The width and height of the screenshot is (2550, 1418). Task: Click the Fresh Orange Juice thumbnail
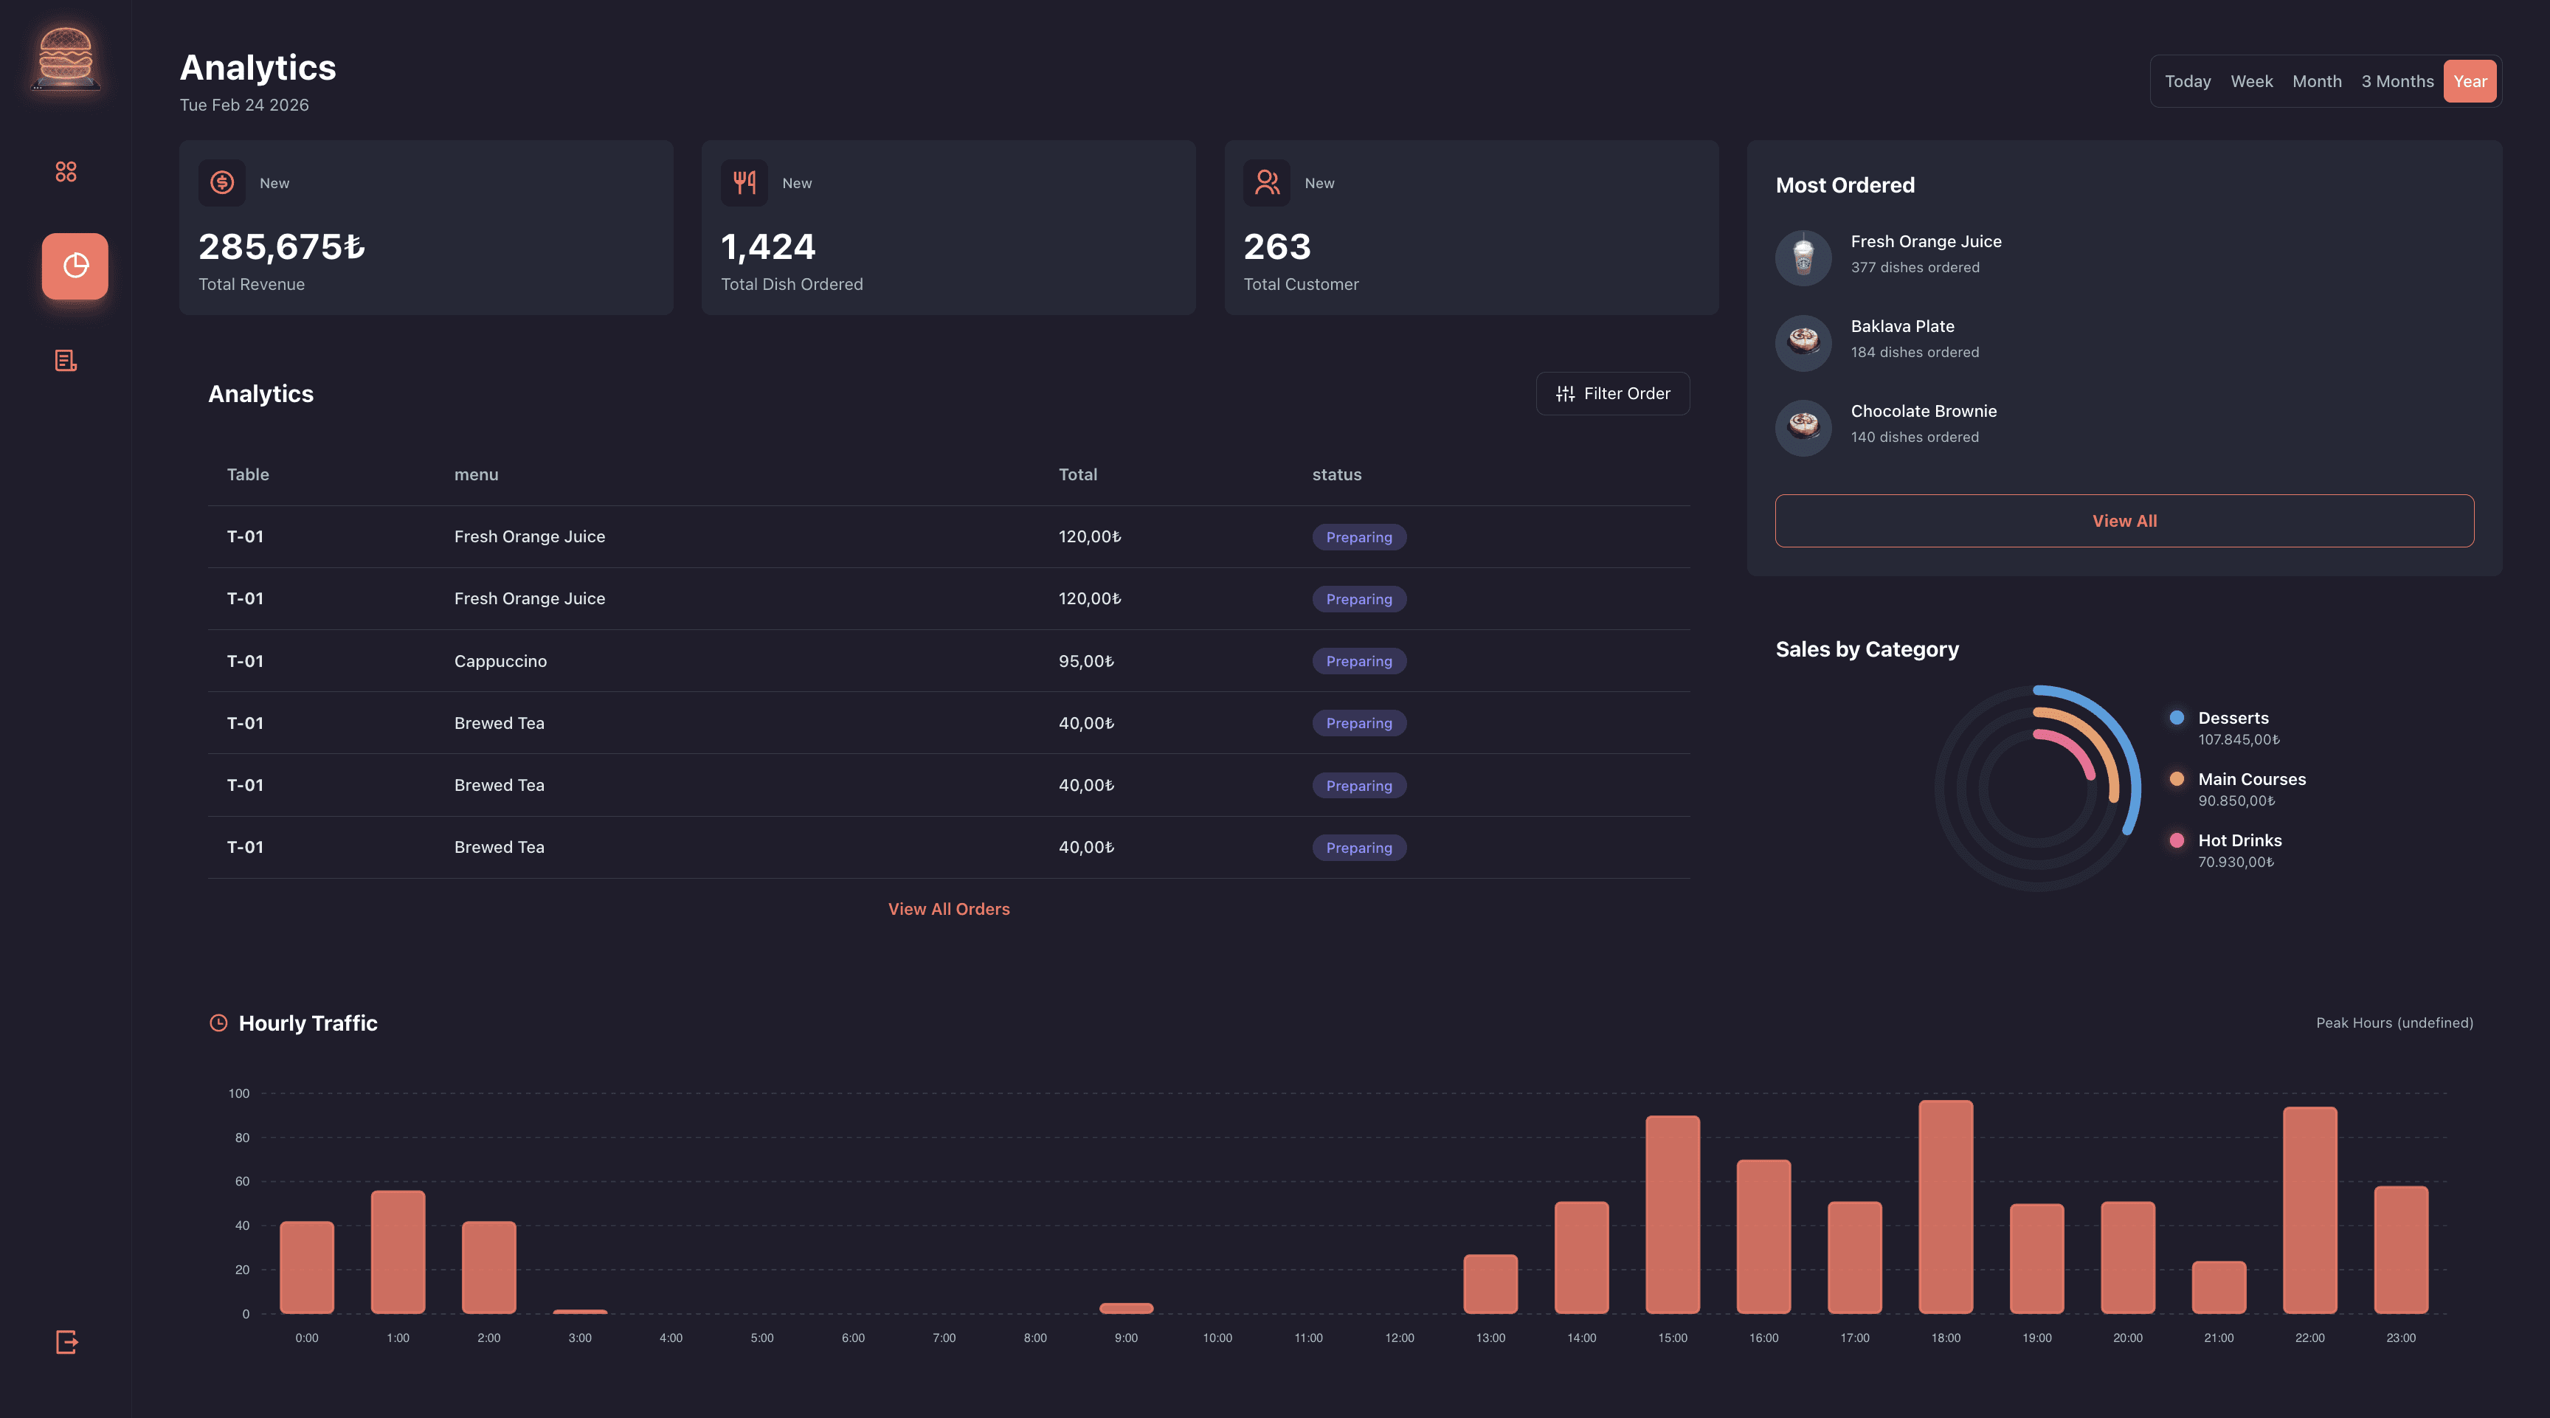1803,257
